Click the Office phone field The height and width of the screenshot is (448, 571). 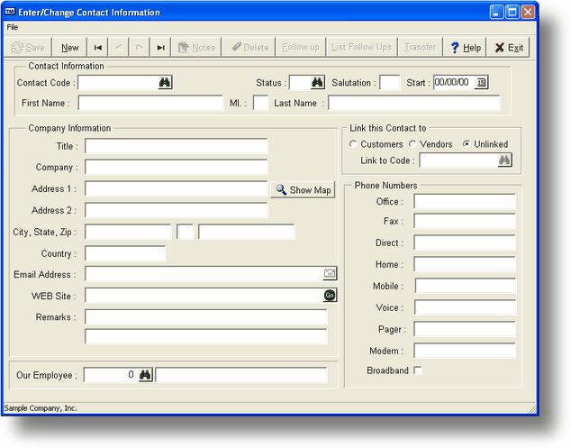[465, 202]
